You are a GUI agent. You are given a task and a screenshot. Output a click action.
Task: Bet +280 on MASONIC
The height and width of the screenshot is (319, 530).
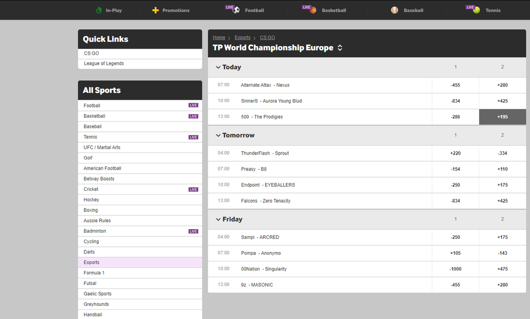tap(502, 285)
